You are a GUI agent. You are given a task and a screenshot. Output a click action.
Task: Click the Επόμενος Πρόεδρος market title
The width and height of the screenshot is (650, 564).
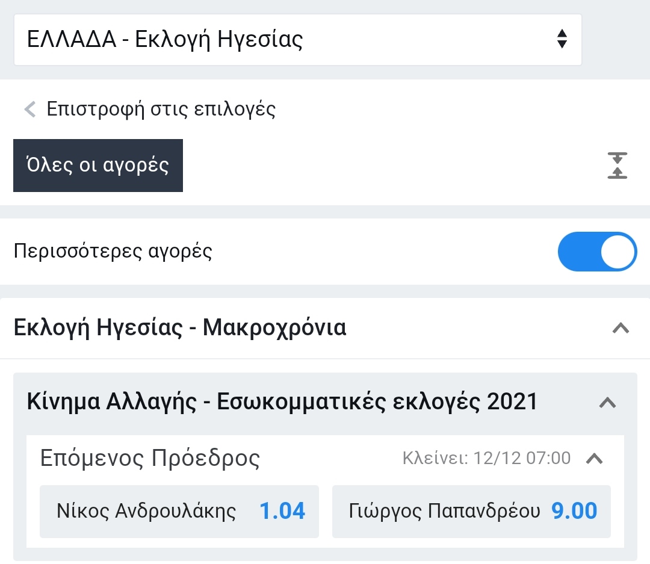point(150,459)
